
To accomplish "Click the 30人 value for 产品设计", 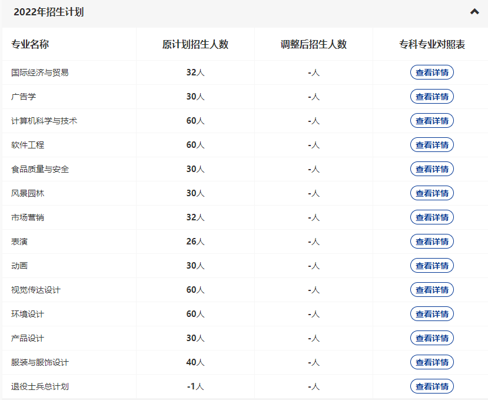I will coord(195,338).
